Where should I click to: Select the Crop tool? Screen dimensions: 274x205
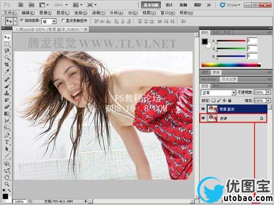pos(7,64)
